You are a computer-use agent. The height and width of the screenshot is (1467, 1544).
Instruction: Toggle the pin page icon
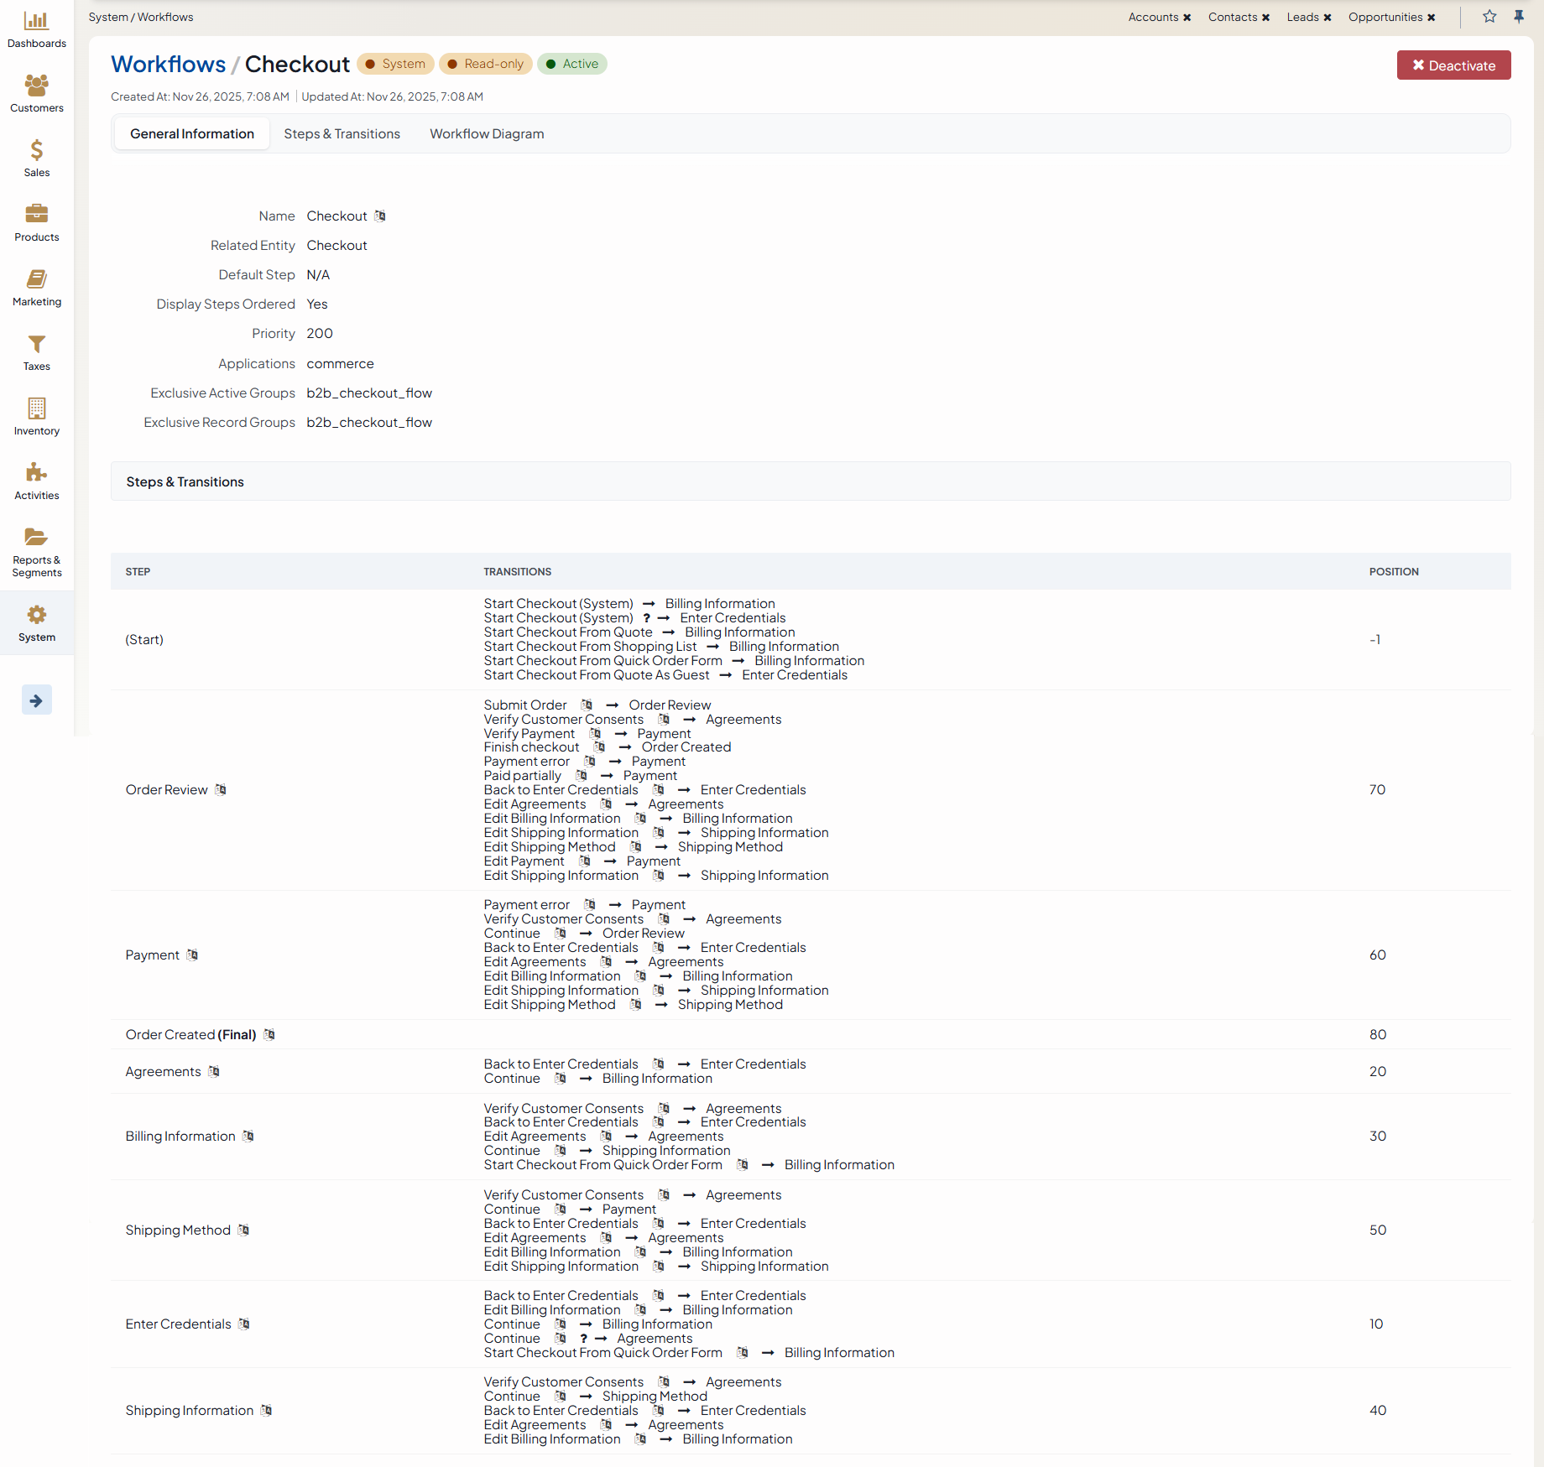pos(1519,17)
